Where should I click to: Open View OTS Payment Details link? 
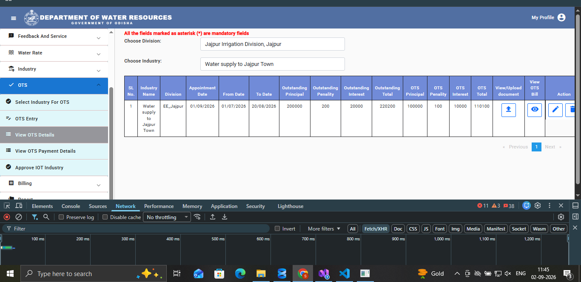point(54,151)
